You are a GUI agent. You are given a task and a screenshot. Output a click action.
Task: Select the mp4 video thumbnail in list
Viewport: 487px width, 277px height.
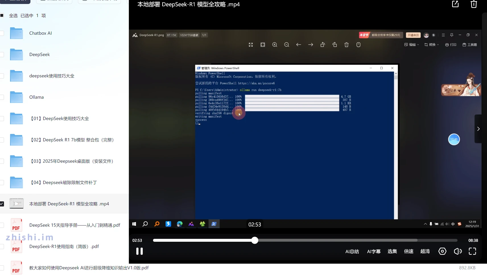16,204
